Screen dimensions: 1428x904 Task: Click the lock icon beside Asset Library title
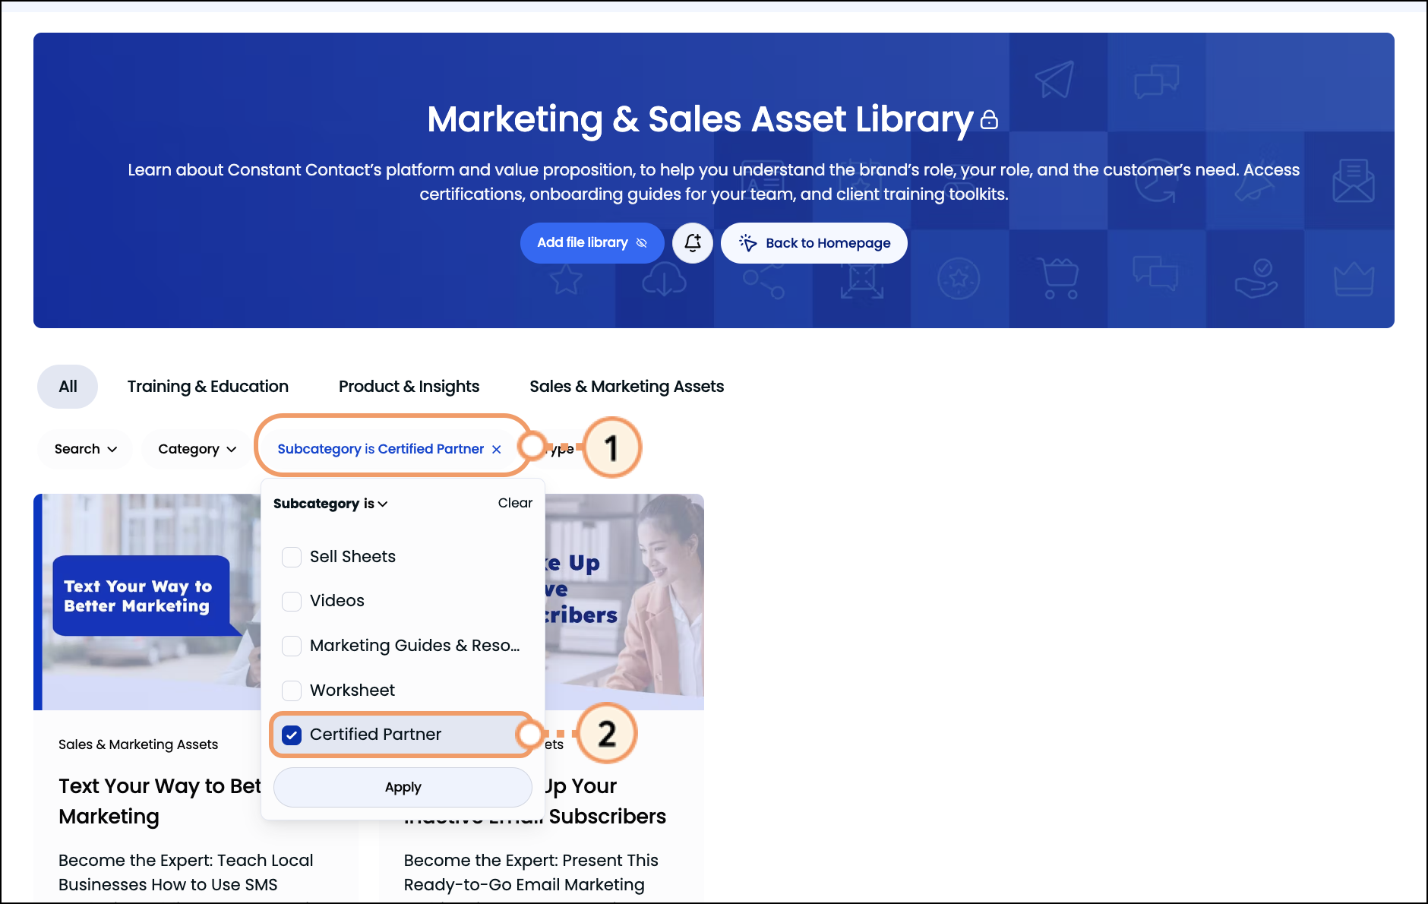(989, 120)
